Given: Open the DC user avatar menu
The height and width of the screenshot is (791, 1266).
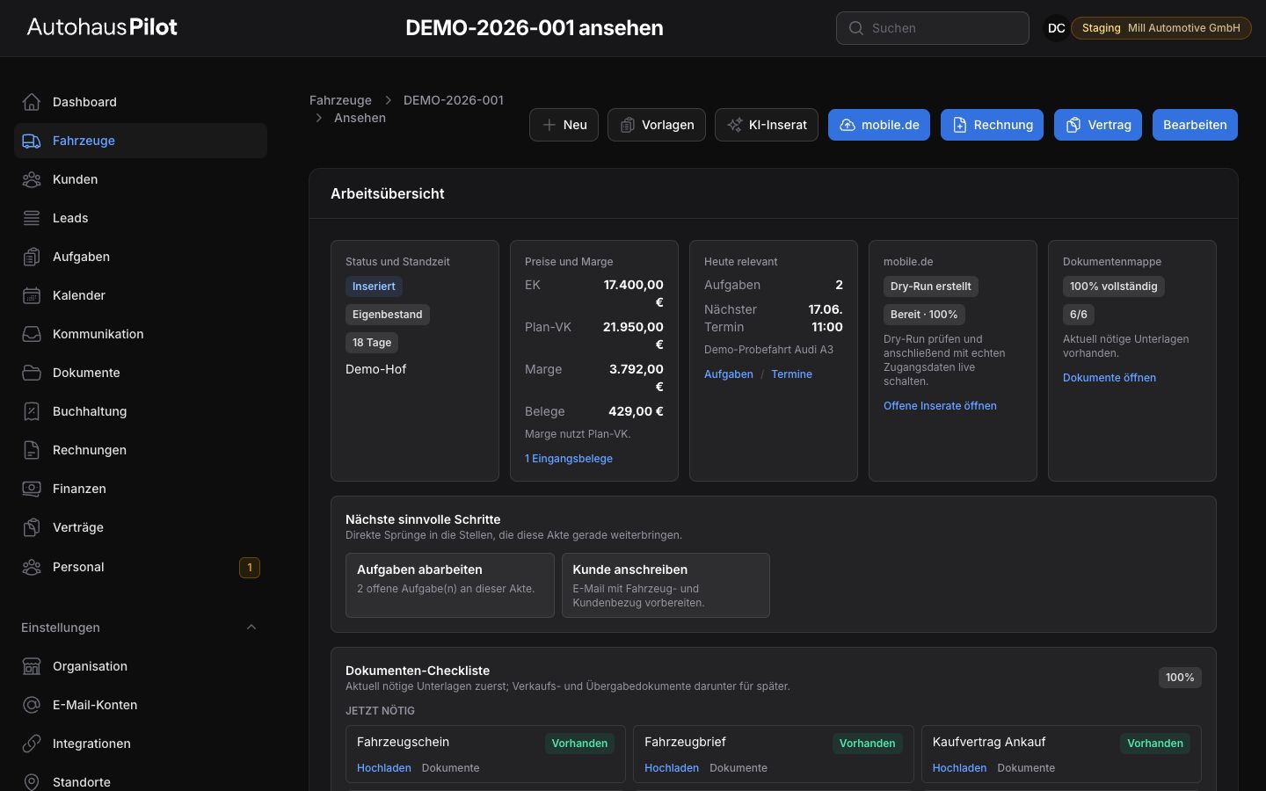Looking at the screenshot, I should click(1056, 28).
